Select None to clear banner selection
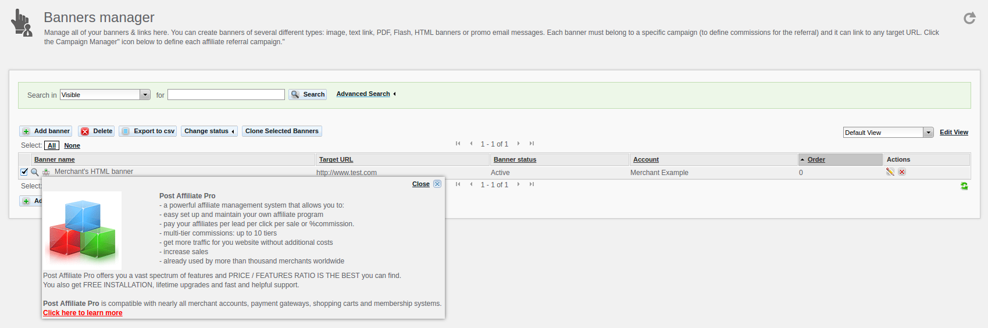988x328 pixels. click(x=72, y=145)
